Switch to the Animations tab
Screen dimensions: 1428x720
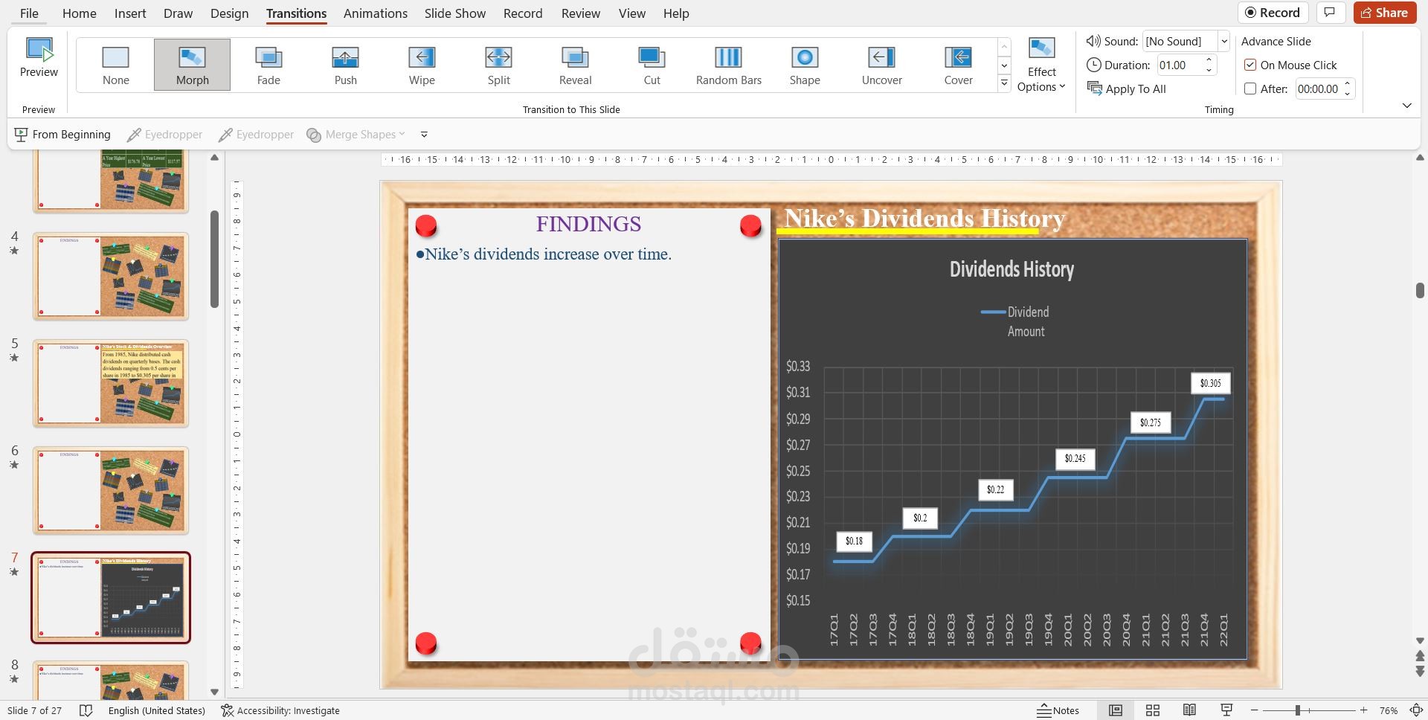[375, 13]
